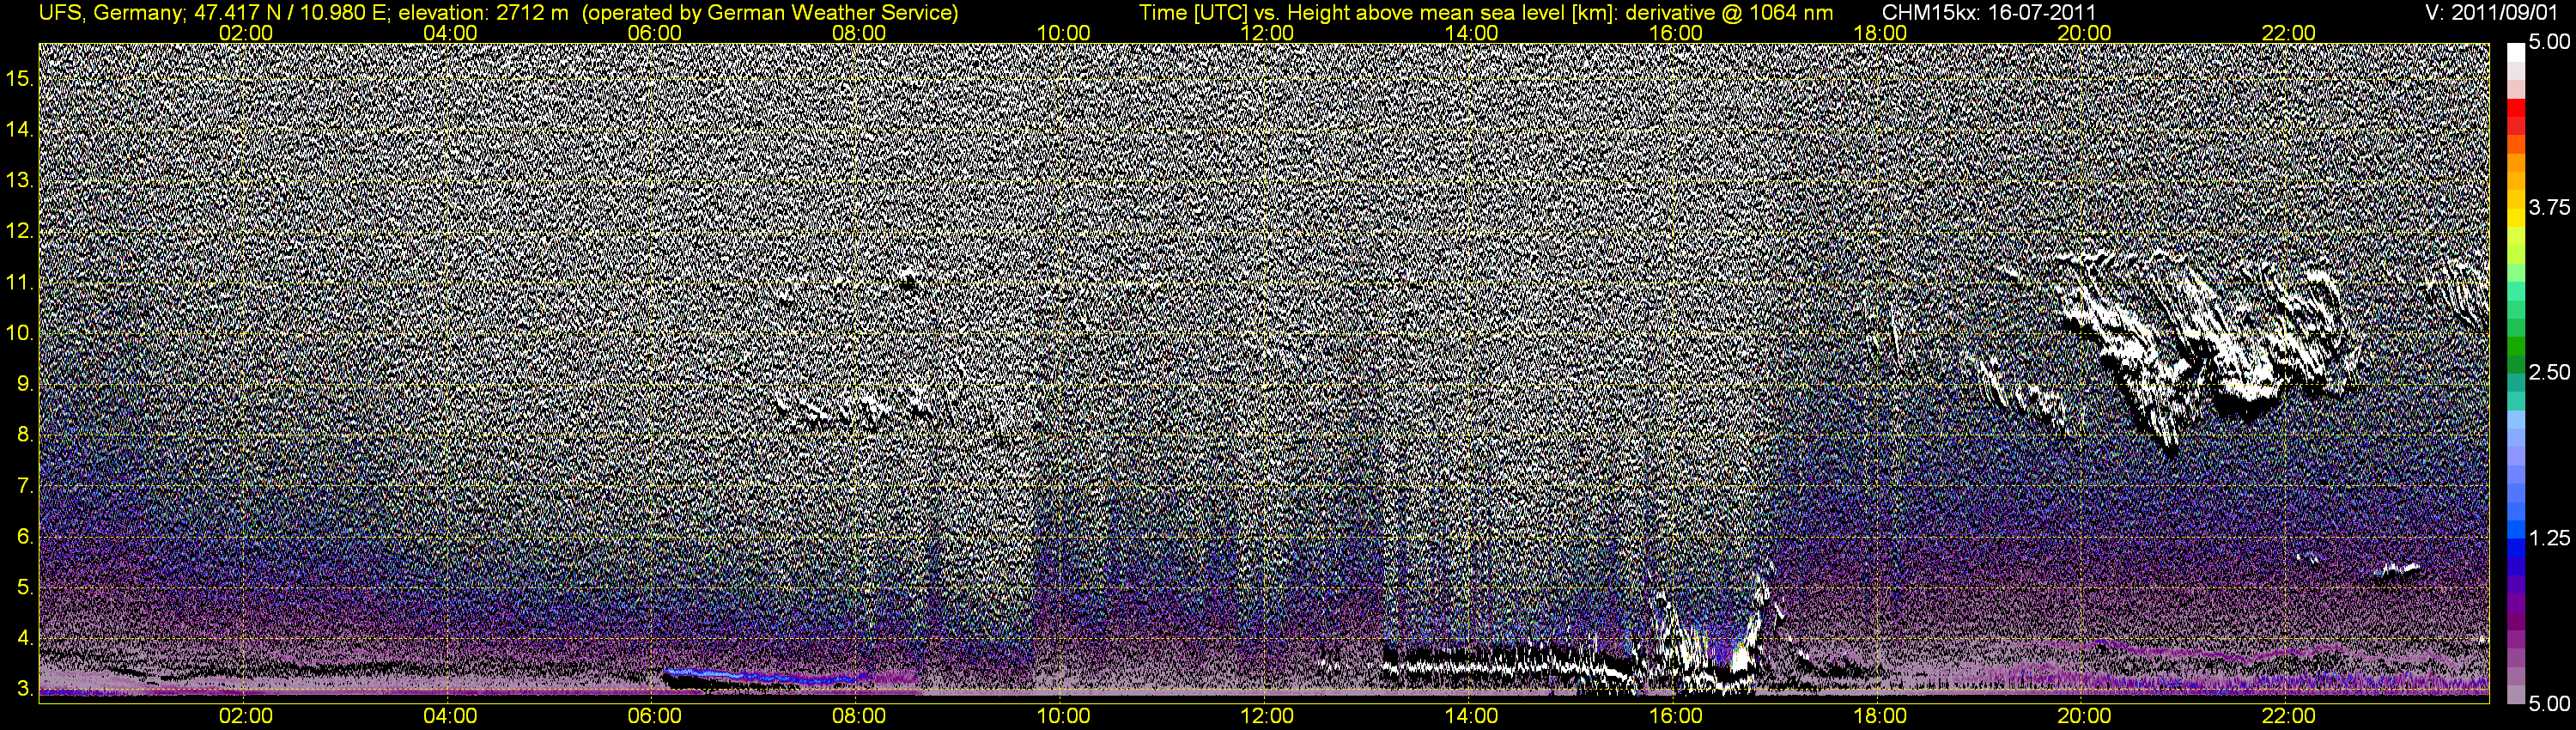The height and width of the screenshot is (730, 2576).
Task: Click the "15." km height label
Action: [20, 78]
